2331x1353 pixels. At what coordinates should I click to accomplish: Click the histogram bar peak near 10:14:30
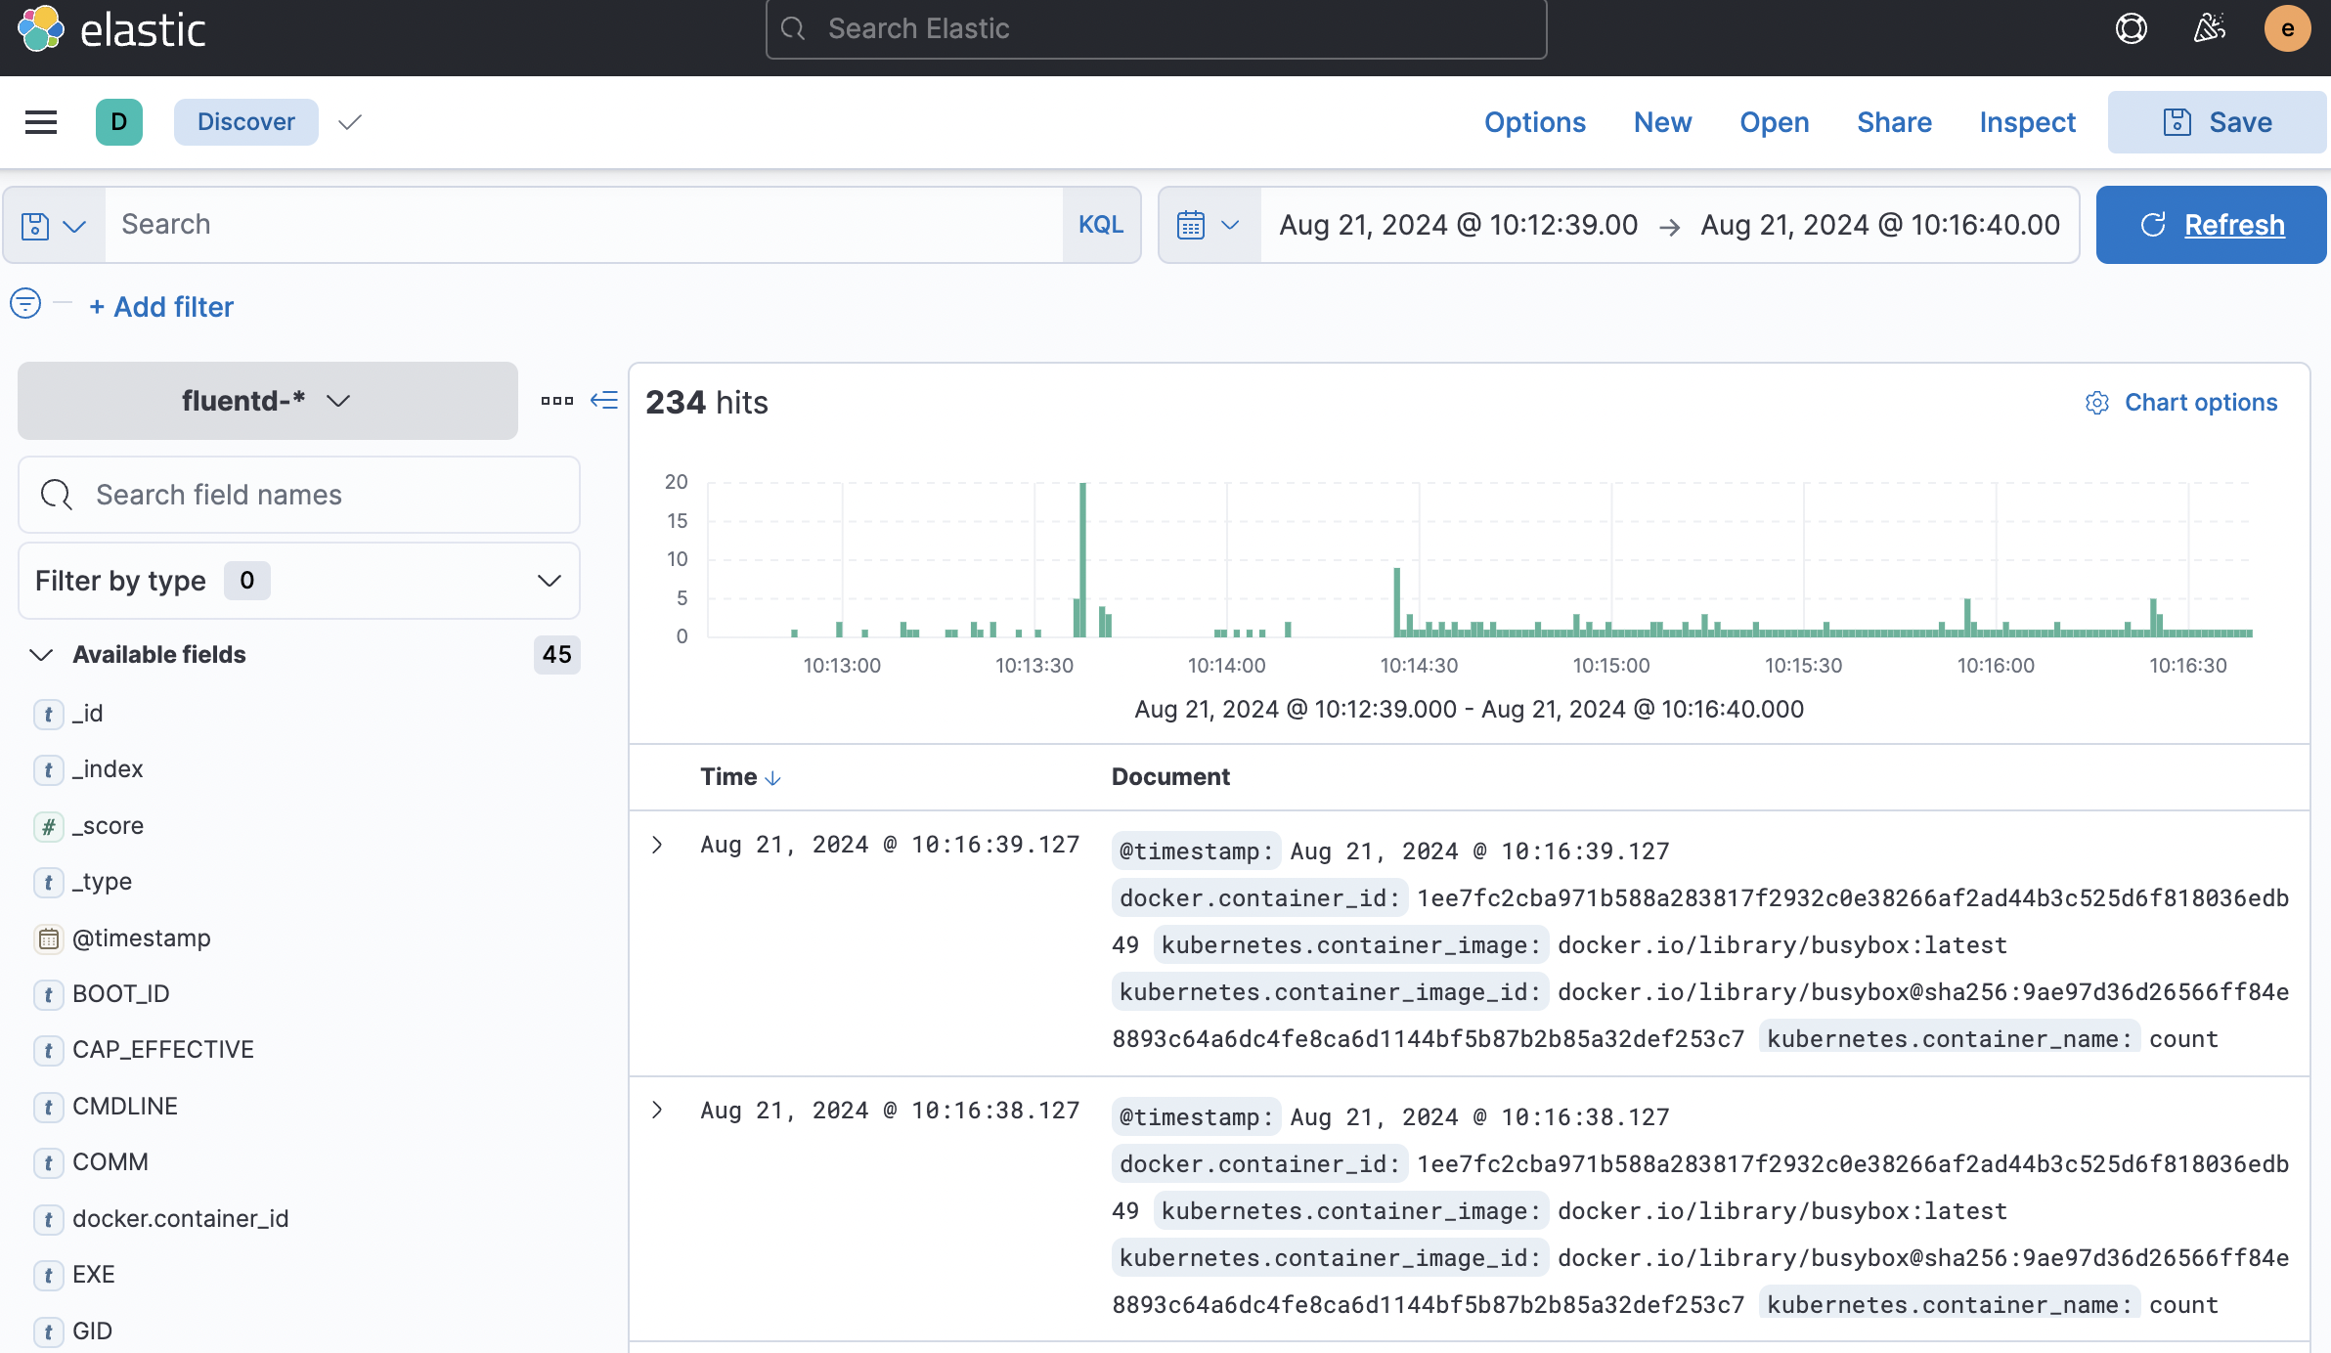coord(1397,602)
